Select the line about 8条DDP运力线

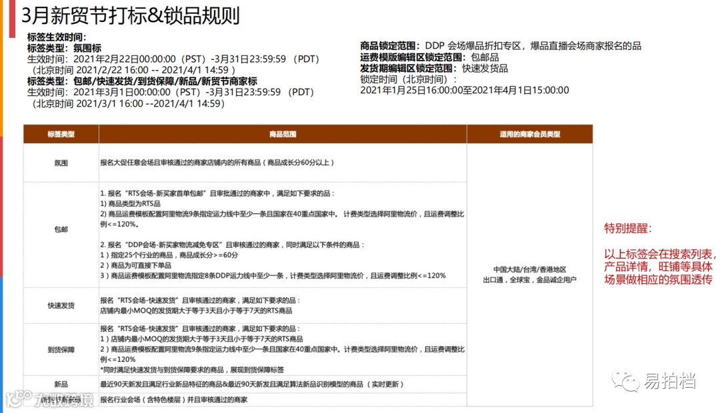coord(273,276)
